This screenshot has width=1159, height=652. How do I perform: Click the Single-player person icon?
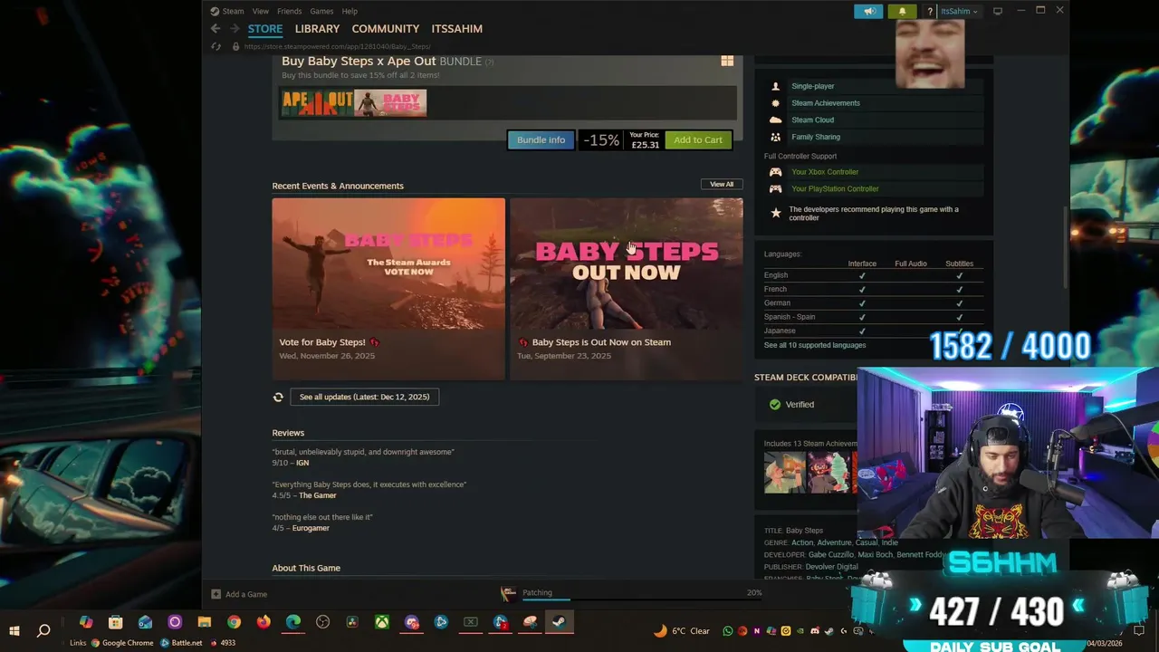pyautogui.click(x=775, y=86)
